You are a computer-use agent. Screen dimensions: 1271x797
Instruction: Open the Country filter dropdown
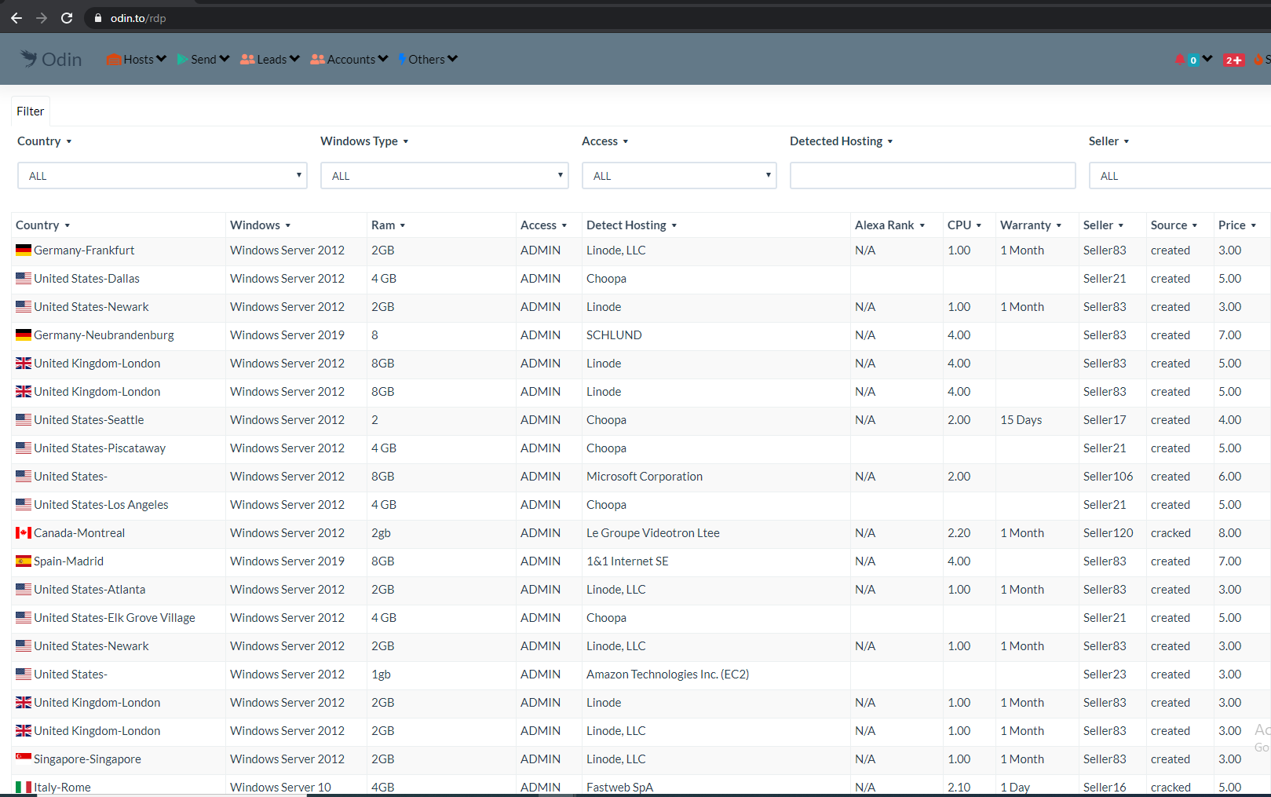click(x=162, y=176)
